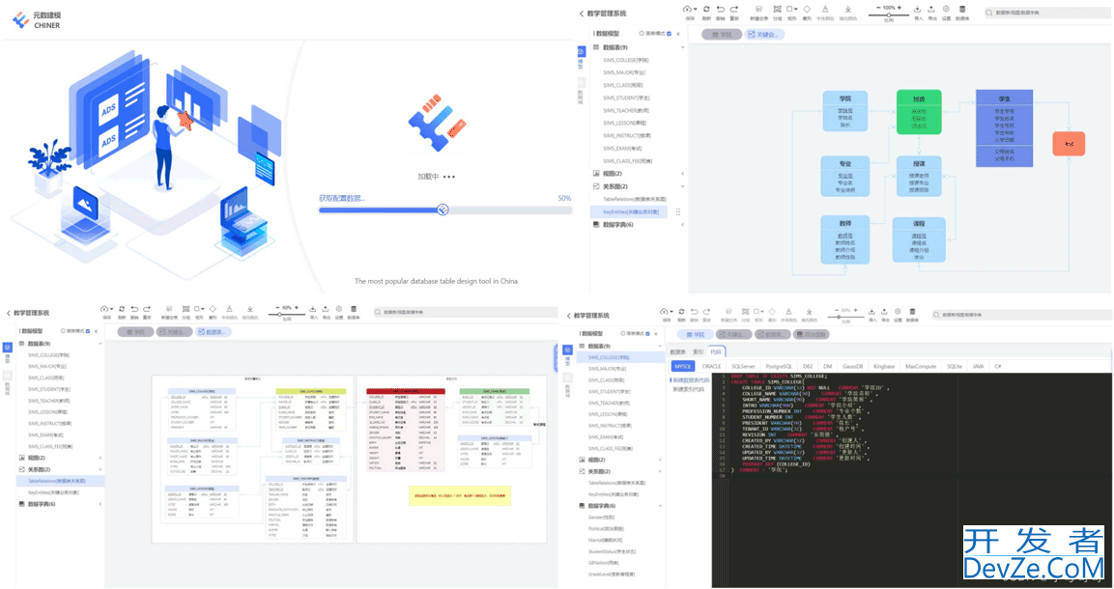Refresh the SQL code window

point(681,312)
